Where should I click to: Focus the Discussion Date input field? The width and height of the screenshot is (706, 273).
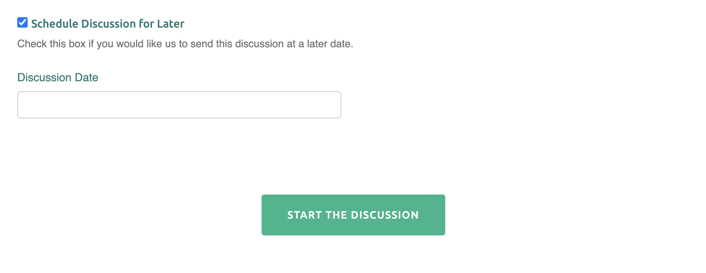[x=179, y=105]
